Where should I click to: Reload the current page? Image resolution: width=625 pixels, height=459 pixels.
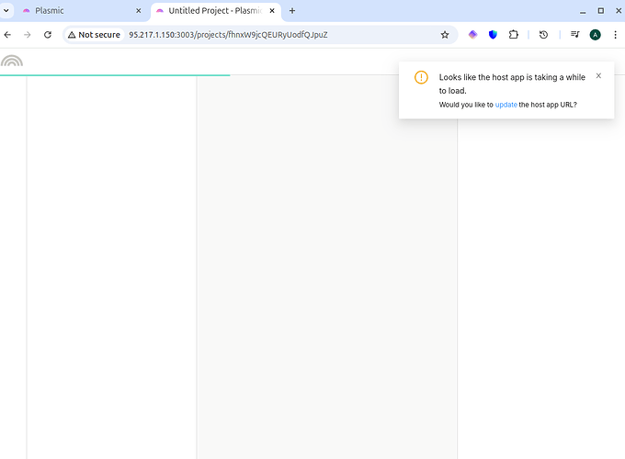(48, 35)
